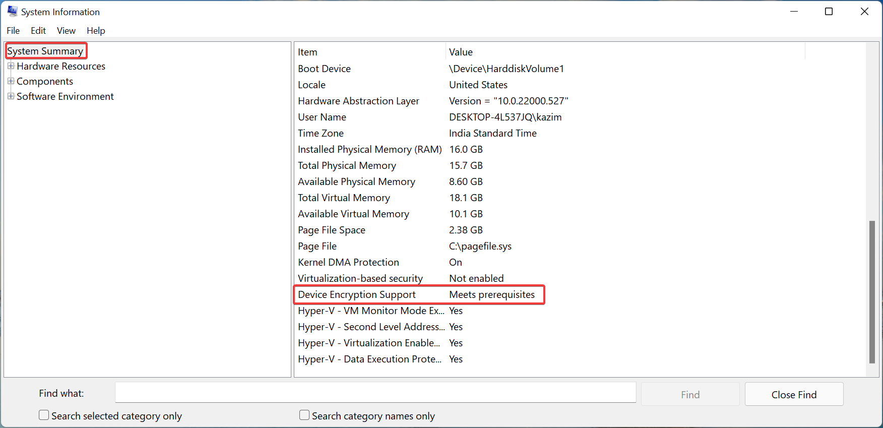883x428 pixels.
Task: Enable Search selected category only checkbox
Action: pyautogui.click(x=44, y=415)
